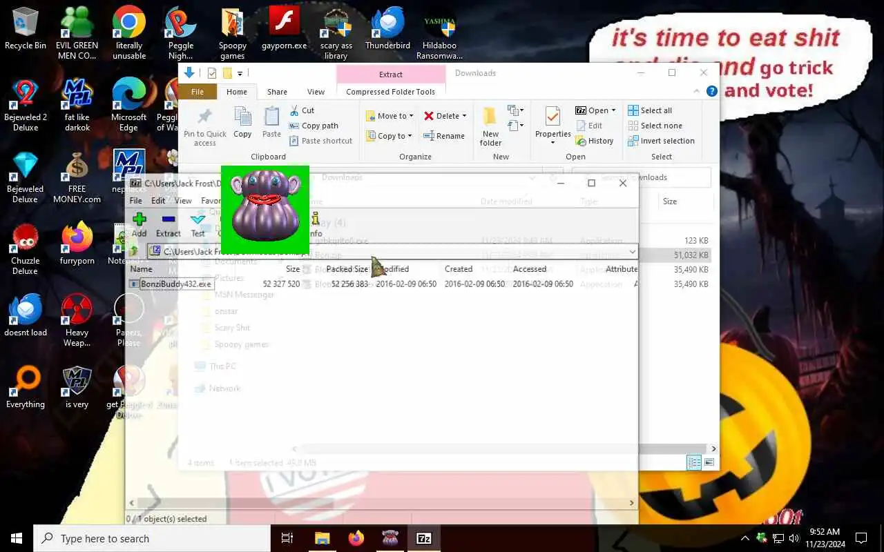The height and width of the screenshot is (552, 884).
Task: Click the volume icon in system tray
Action: (794, 538)
